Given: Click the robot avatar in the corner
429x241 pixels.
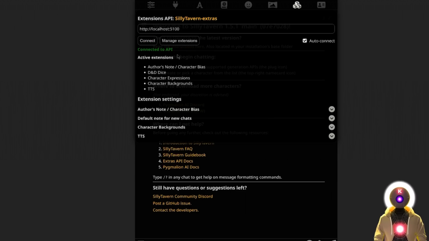Looking at the screenshot, I should (x=400, y=211).
